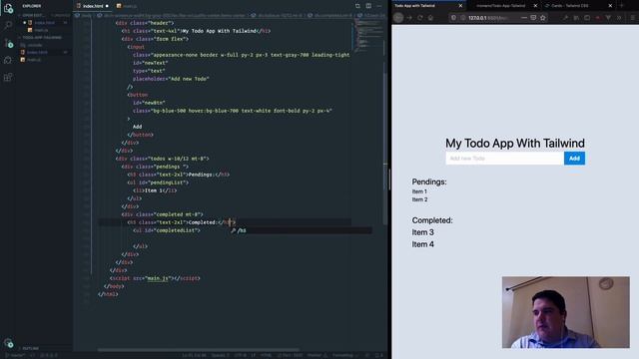Click the HTML language mode in status bar
The image size is (639, 359).
tap(267, 355)
